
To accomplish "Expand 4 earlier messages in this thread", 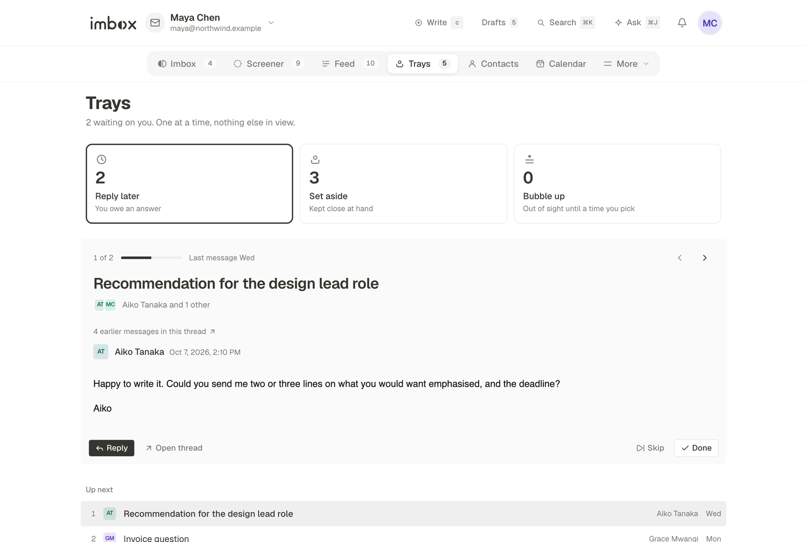I will tap(154, 331).
